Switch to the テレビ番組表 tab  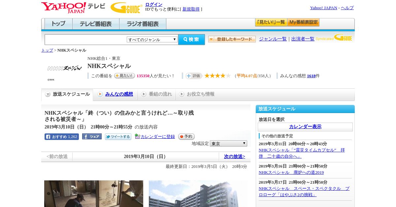coord(96,24)
